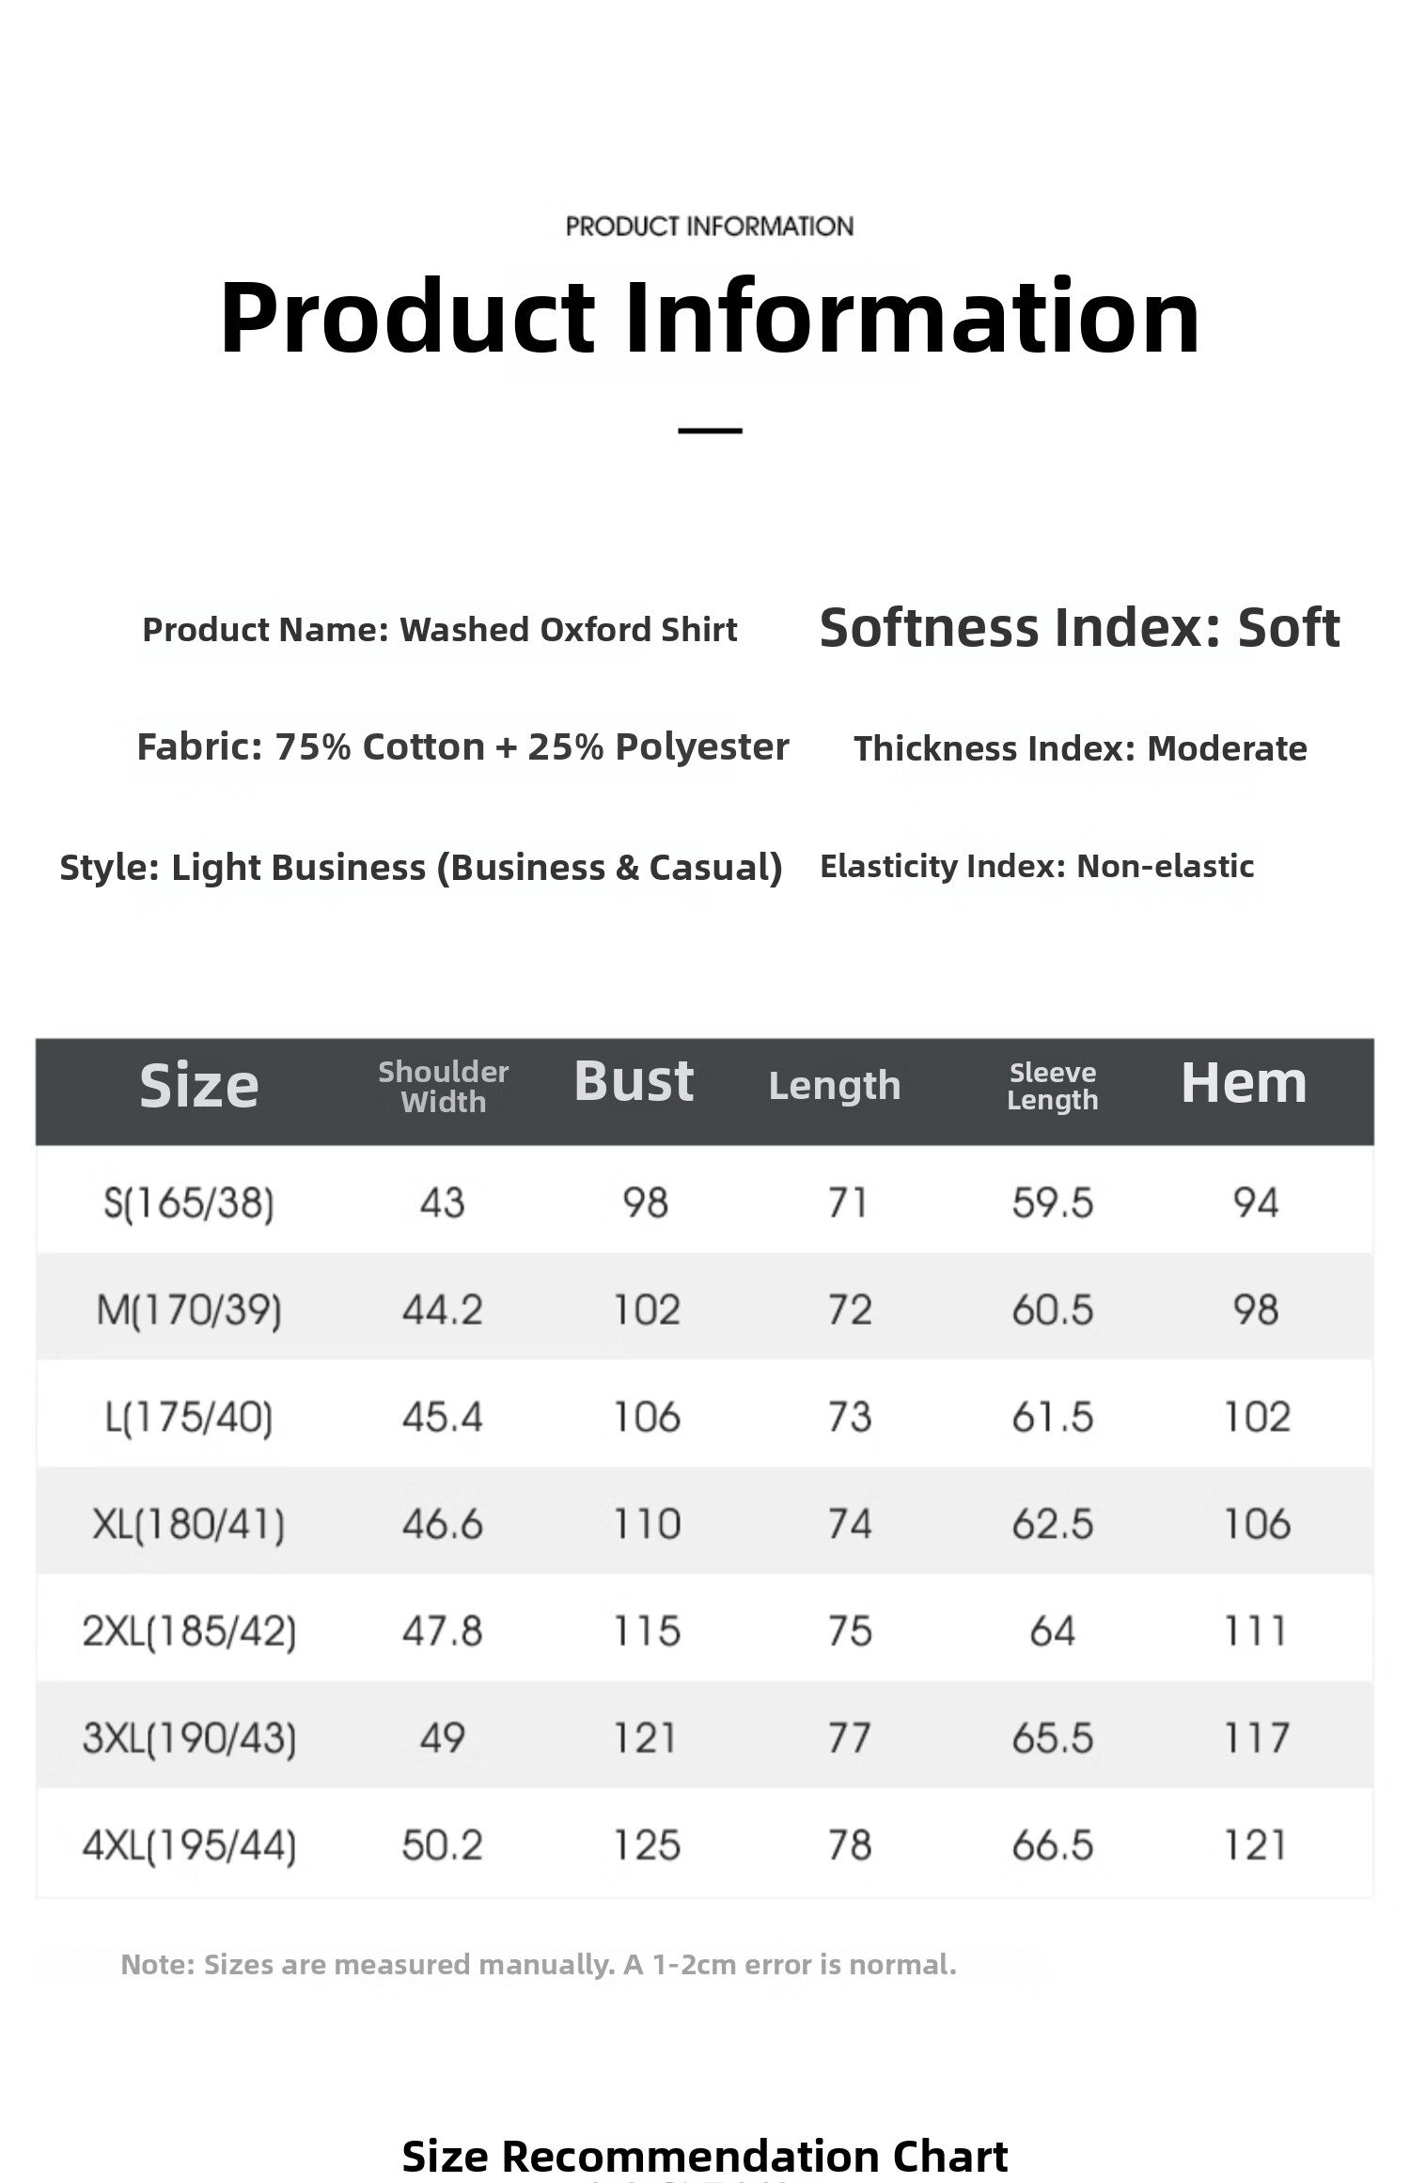Click the Size column header
Screen dimensions: 1410x2183
click(198, 1087)
